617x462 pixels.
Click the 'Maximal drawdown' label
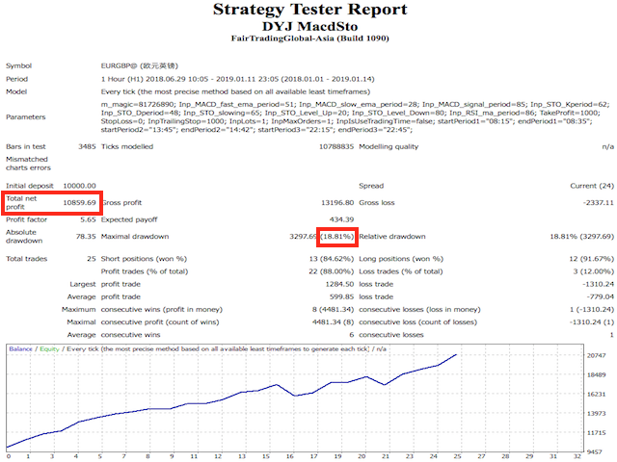pos(135,237)
